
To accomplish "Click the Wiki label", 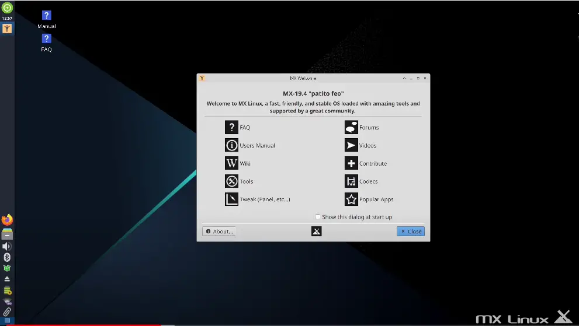I will coord(245,163).
